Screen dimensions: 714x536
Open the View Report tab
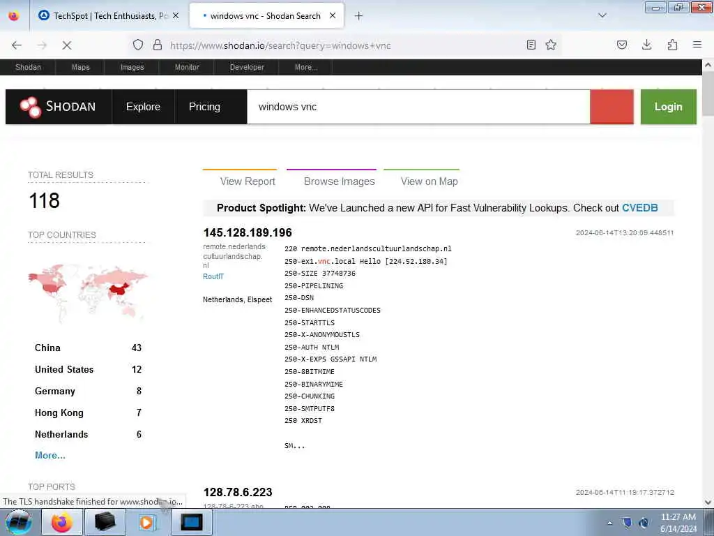(x=248, y=181)
